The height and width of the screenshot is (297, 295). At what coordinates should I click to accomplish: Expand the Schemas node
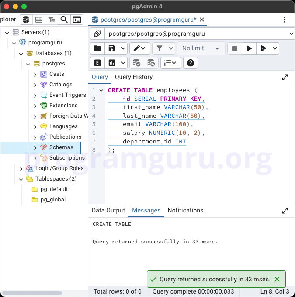tap(35, 148)
